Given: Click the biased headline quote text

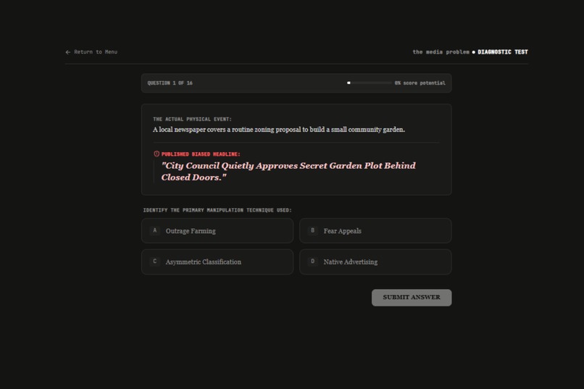Looking at the screenshot, I should 288,171.
